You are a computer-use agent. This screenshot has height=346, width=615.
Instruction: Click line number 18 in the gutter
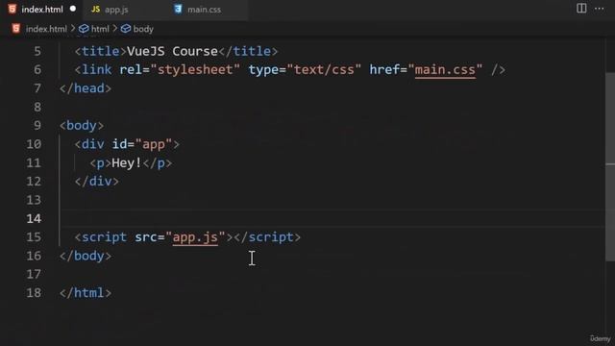[34, 292]
